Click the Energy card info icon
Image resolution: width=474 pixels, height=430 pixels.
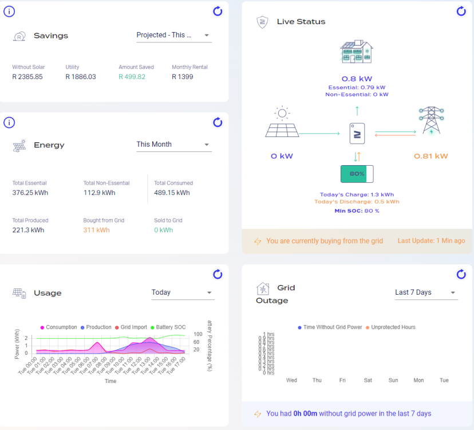pos(9,123)
